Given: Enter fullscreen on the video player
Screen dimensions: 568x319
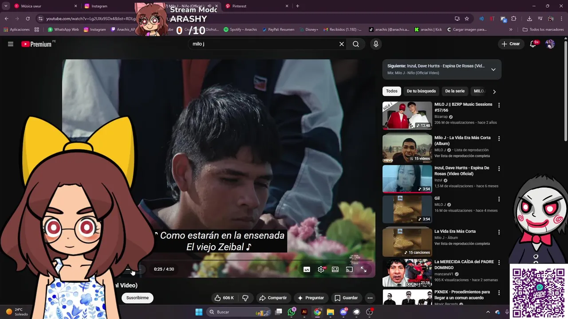Looking at the screenshot, I should click(x=363, y=269).
